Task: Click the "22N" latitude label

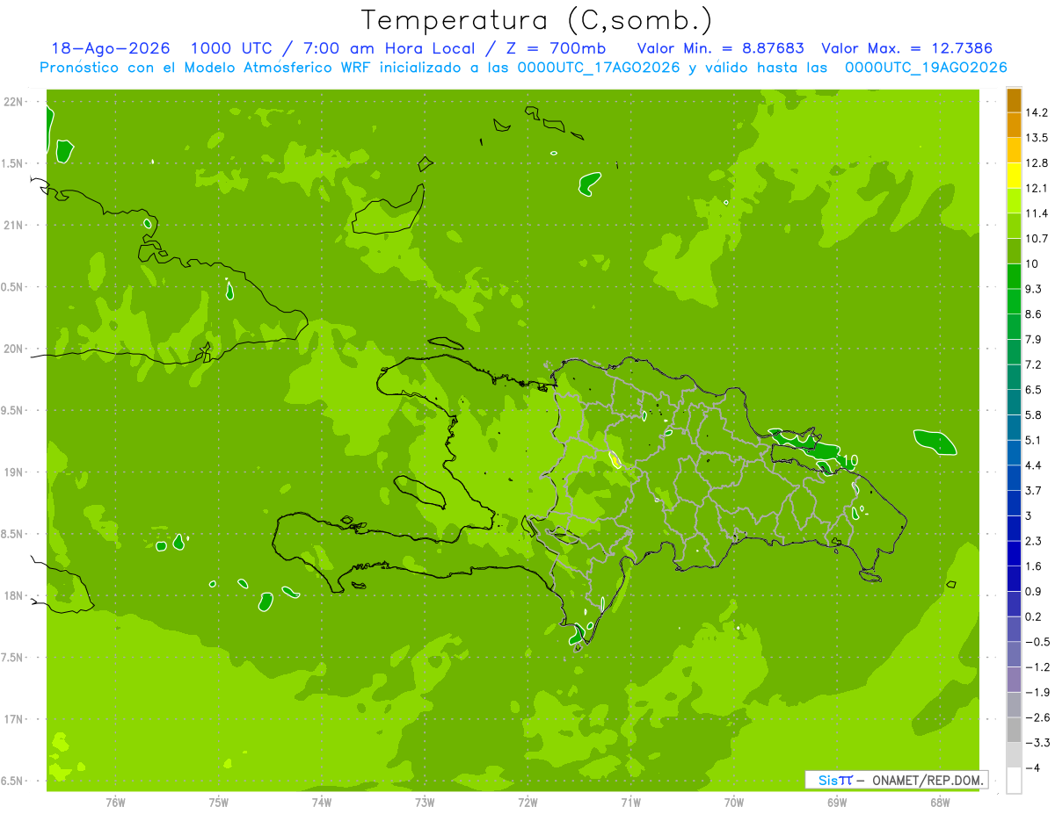Action: pyautogui.click(x=14, y=102)
